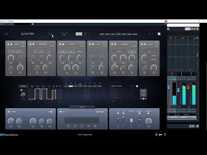Toggle the enable switch of the bottom-middle panel
This screenshot has height=155, width=207.
(60, 112)
